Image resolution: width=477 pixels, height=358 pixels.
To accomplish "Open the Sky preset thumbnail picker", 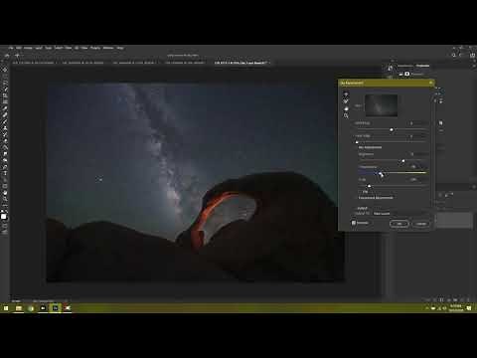I will (381, 105).
